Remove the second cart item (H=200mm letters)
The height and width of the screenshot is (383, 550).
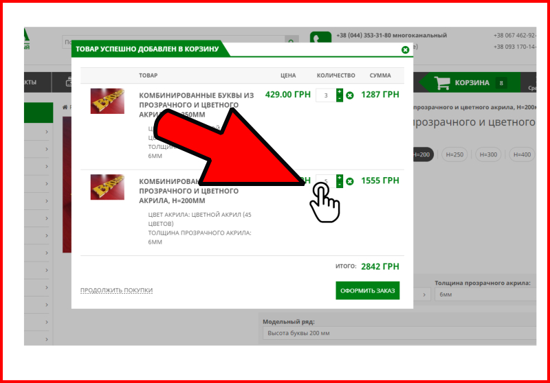(x=350, y=181)
